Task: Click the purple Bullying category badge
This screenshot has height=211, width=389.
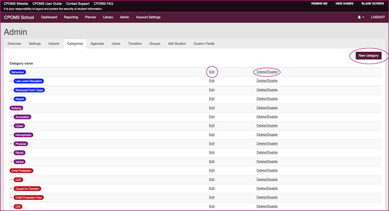Action: click(x=16, y=108)
